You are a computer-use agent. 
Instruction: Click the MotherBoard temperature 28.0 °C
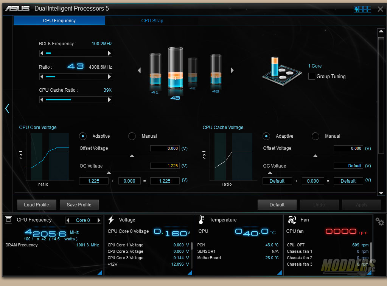point(272,258)
